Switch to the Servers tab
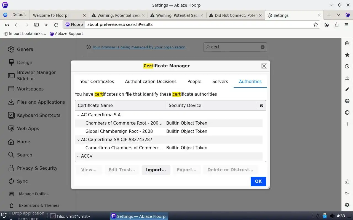 [220, 82]
